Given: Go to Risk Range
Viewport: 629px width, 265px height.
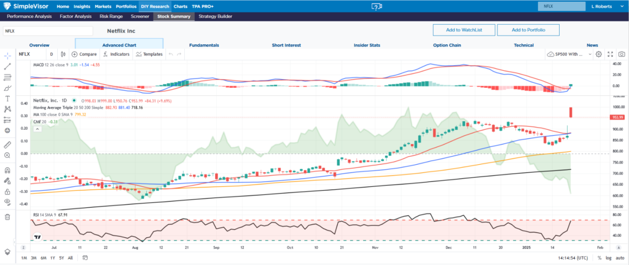Looking at the screenshot, I should tap(112, 17).
